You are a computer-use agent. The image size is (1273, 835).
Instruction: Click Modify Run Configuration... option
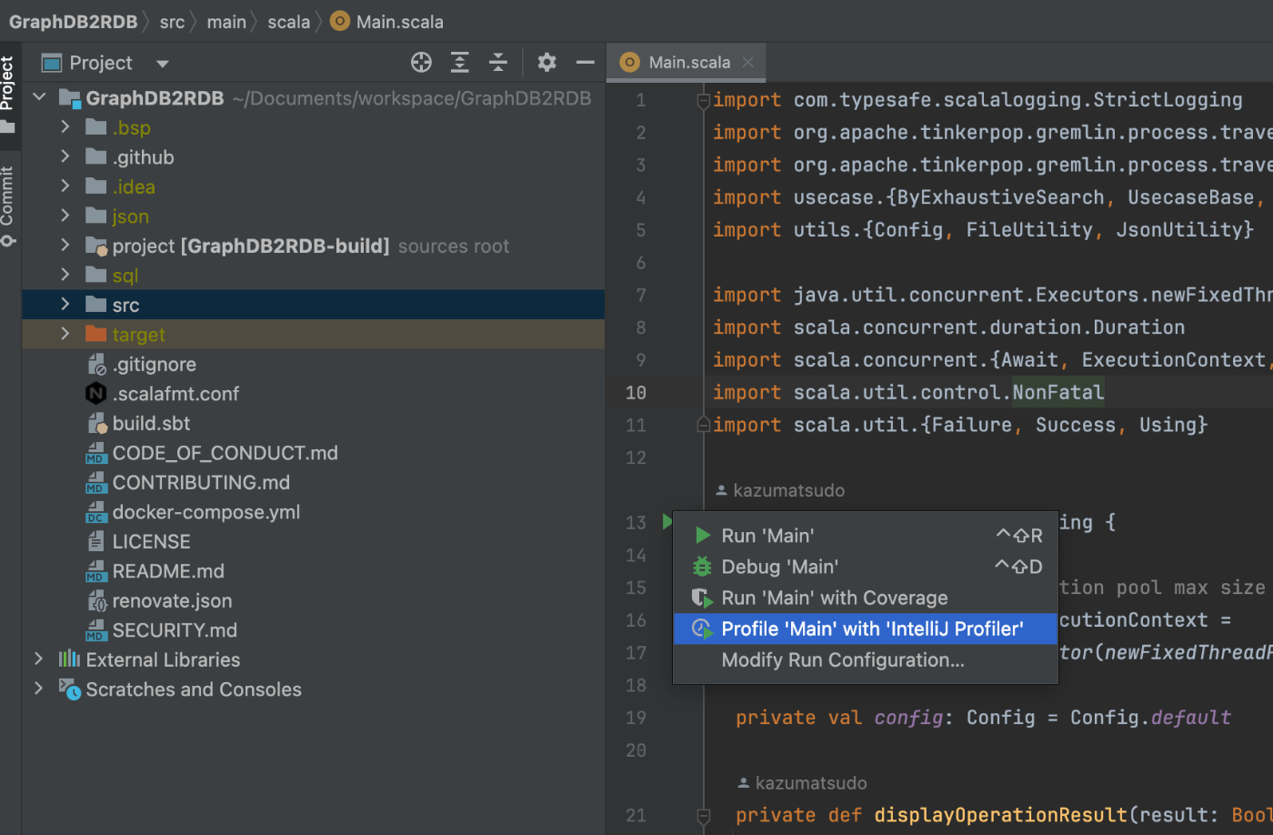tap(842, 660)
